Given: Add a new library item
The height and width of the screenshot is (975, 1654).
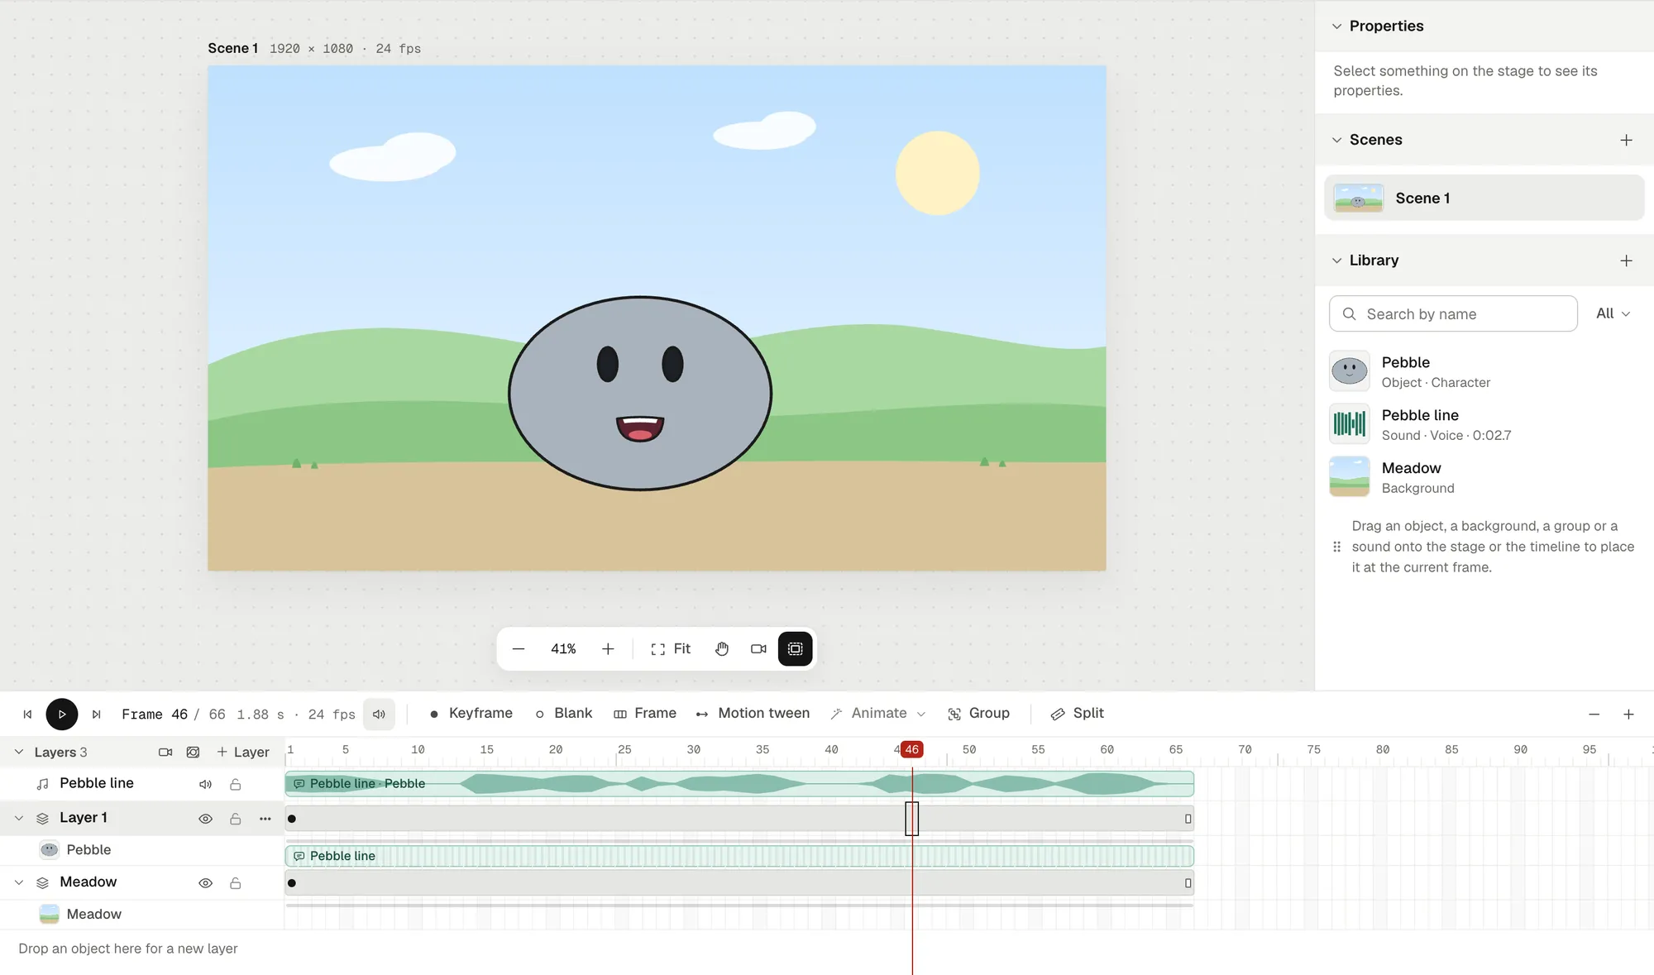Looking at the screenshot, I should 1626,260.
